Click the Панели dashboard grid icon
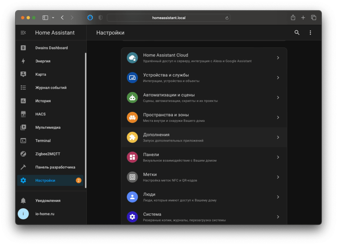The width and height of the screenshot is (337, 245). point(132,157)
